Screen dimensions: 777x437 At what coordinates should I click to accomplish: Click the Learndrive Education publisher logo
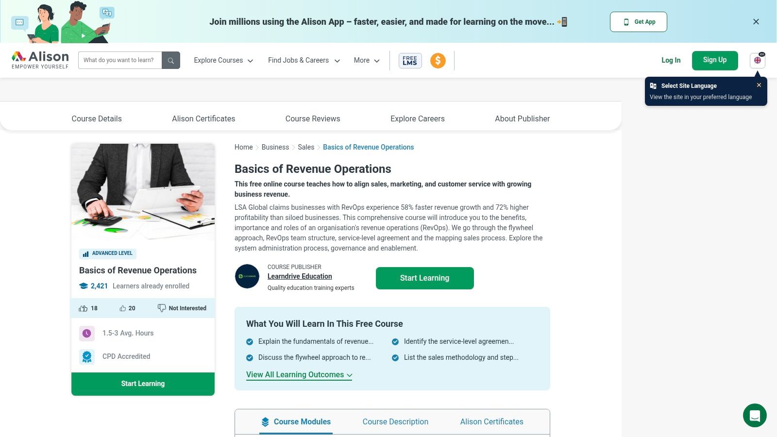[247, 276]
